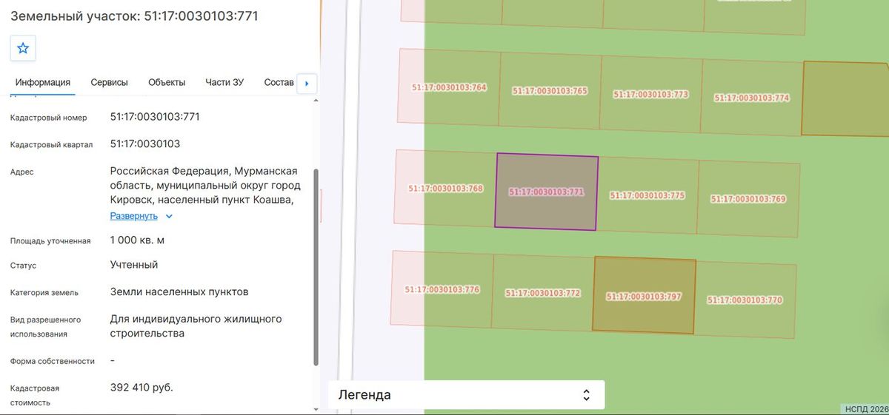Viewport: 889px width, 415px height.
Task: Switch to the Сервисы tab
Action: point(110,83)
